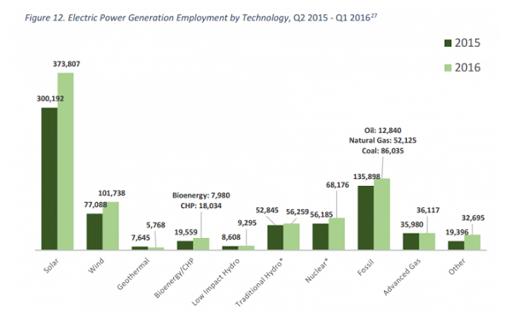The height and width of the screenshot is (313, 512).
Task: Click the Low Impact Hydro axis label
Action: tap(216, 281)
